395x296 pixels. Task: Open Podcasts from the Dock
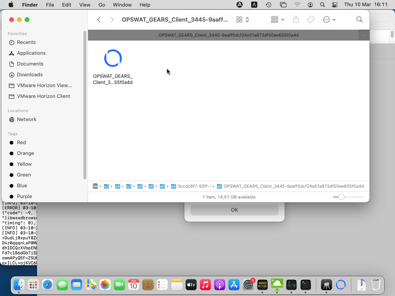coord(219,285)
